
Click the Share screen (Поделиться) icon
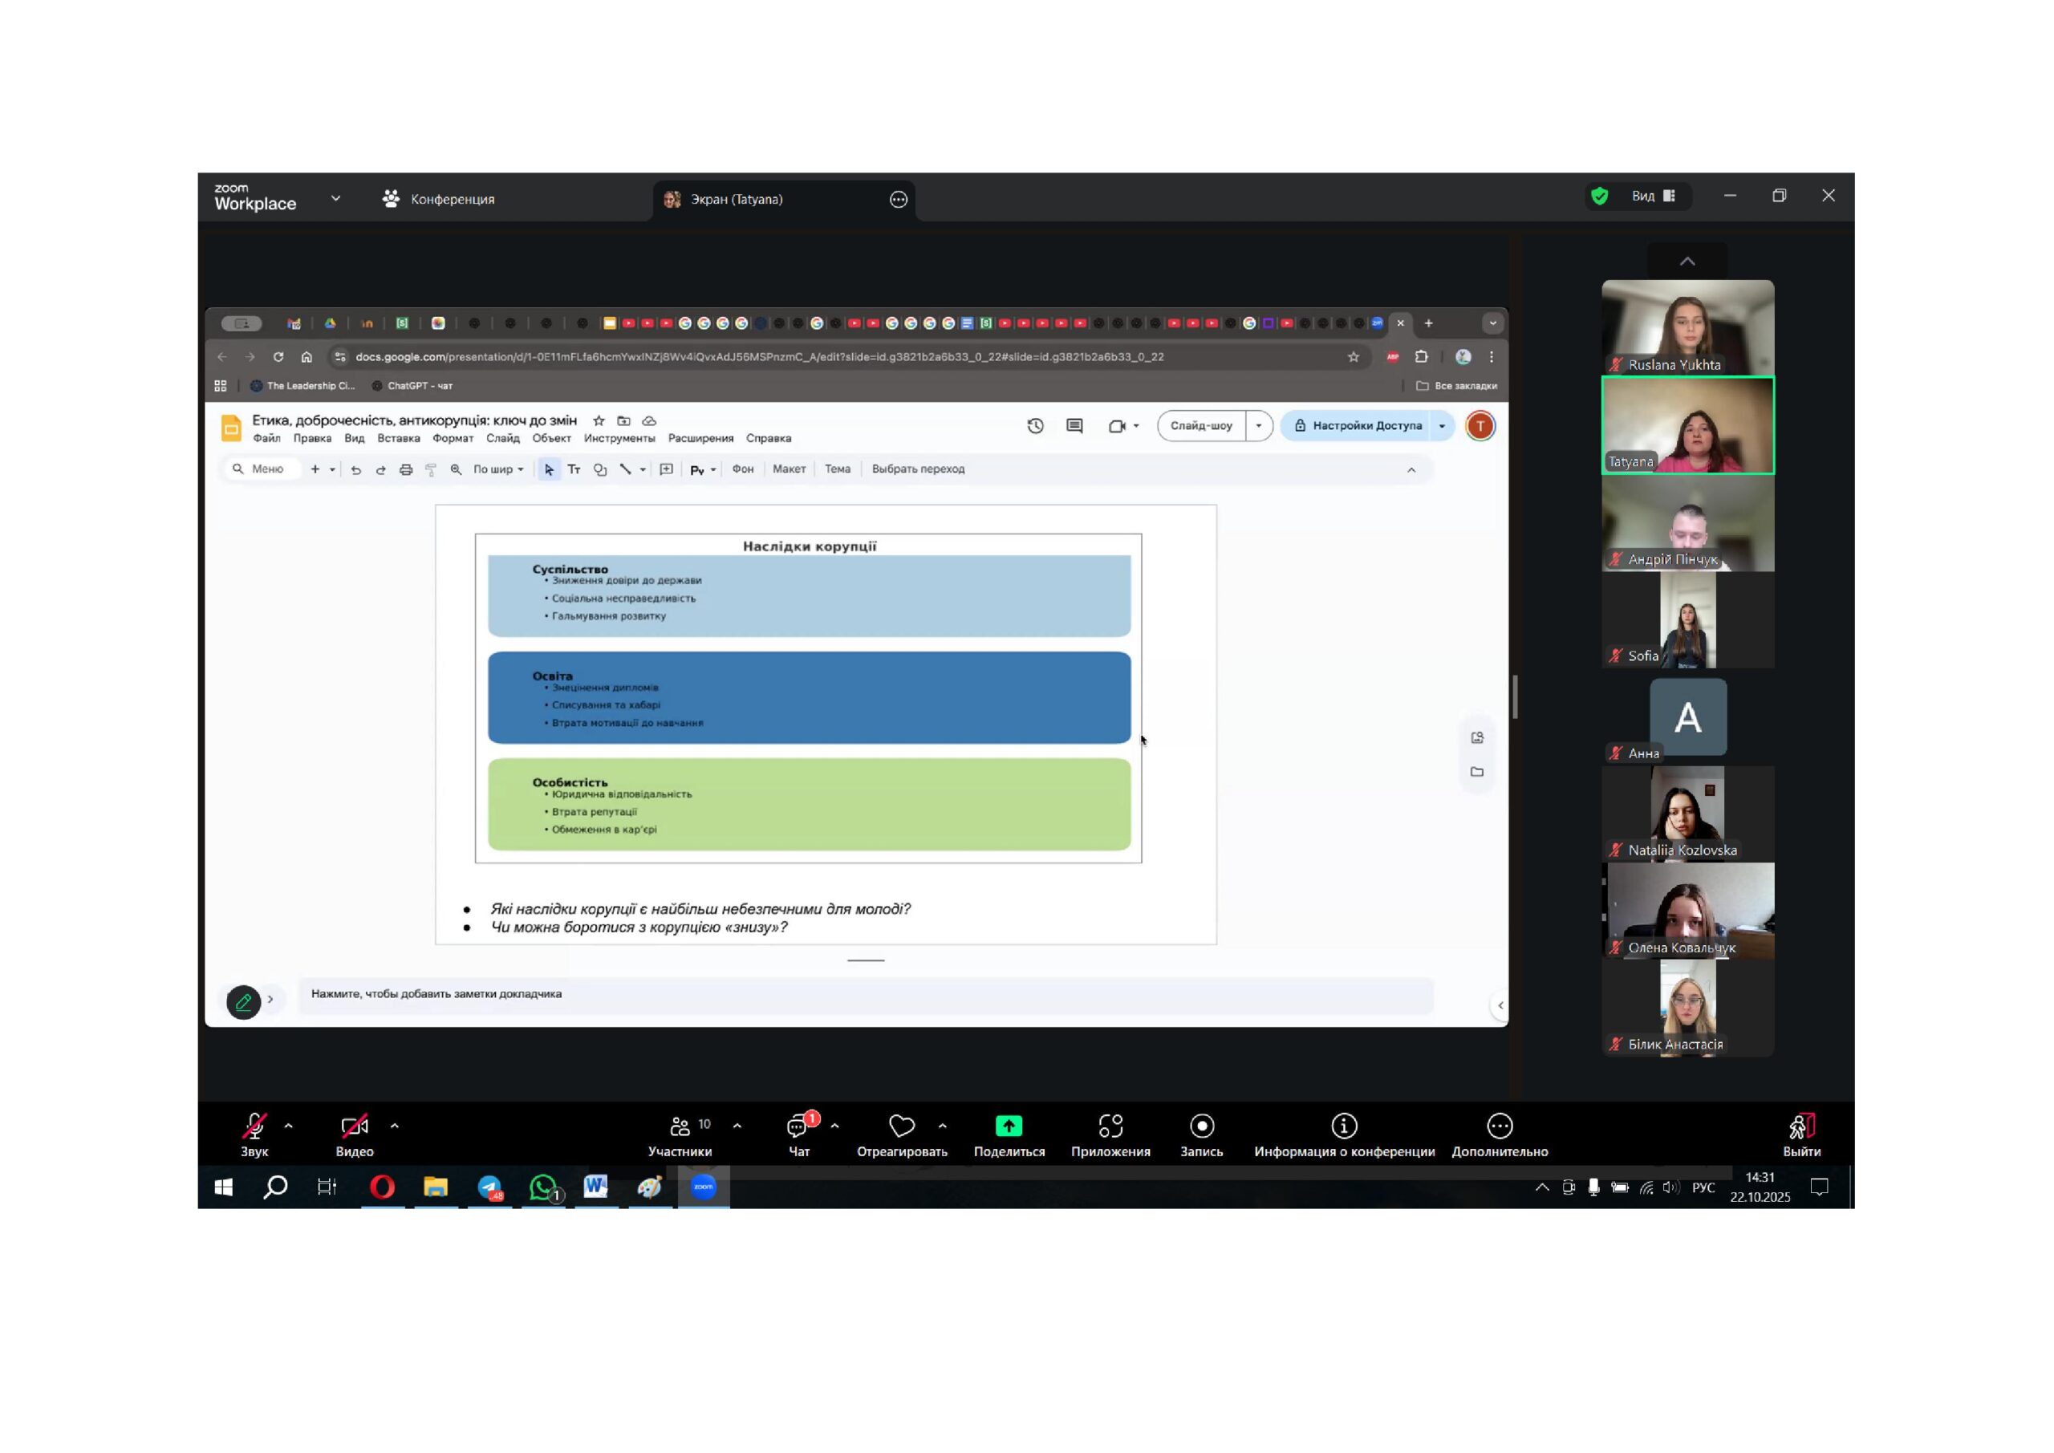1009,1126
